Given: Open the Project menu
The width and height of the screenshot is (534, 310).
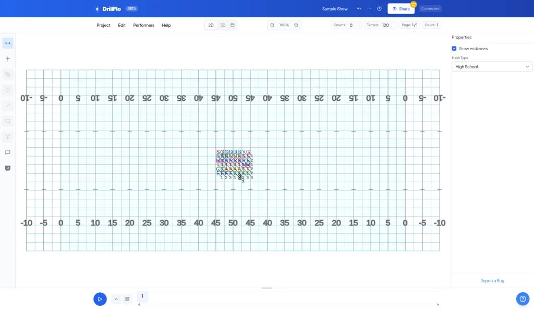Looking at the screenshot, I should [x=104, y=25].
